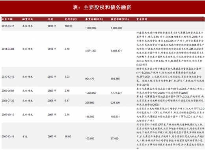The image size is (205, 150).
Task: Select the 募资总额(万元) column header
Action: [94, 19]
